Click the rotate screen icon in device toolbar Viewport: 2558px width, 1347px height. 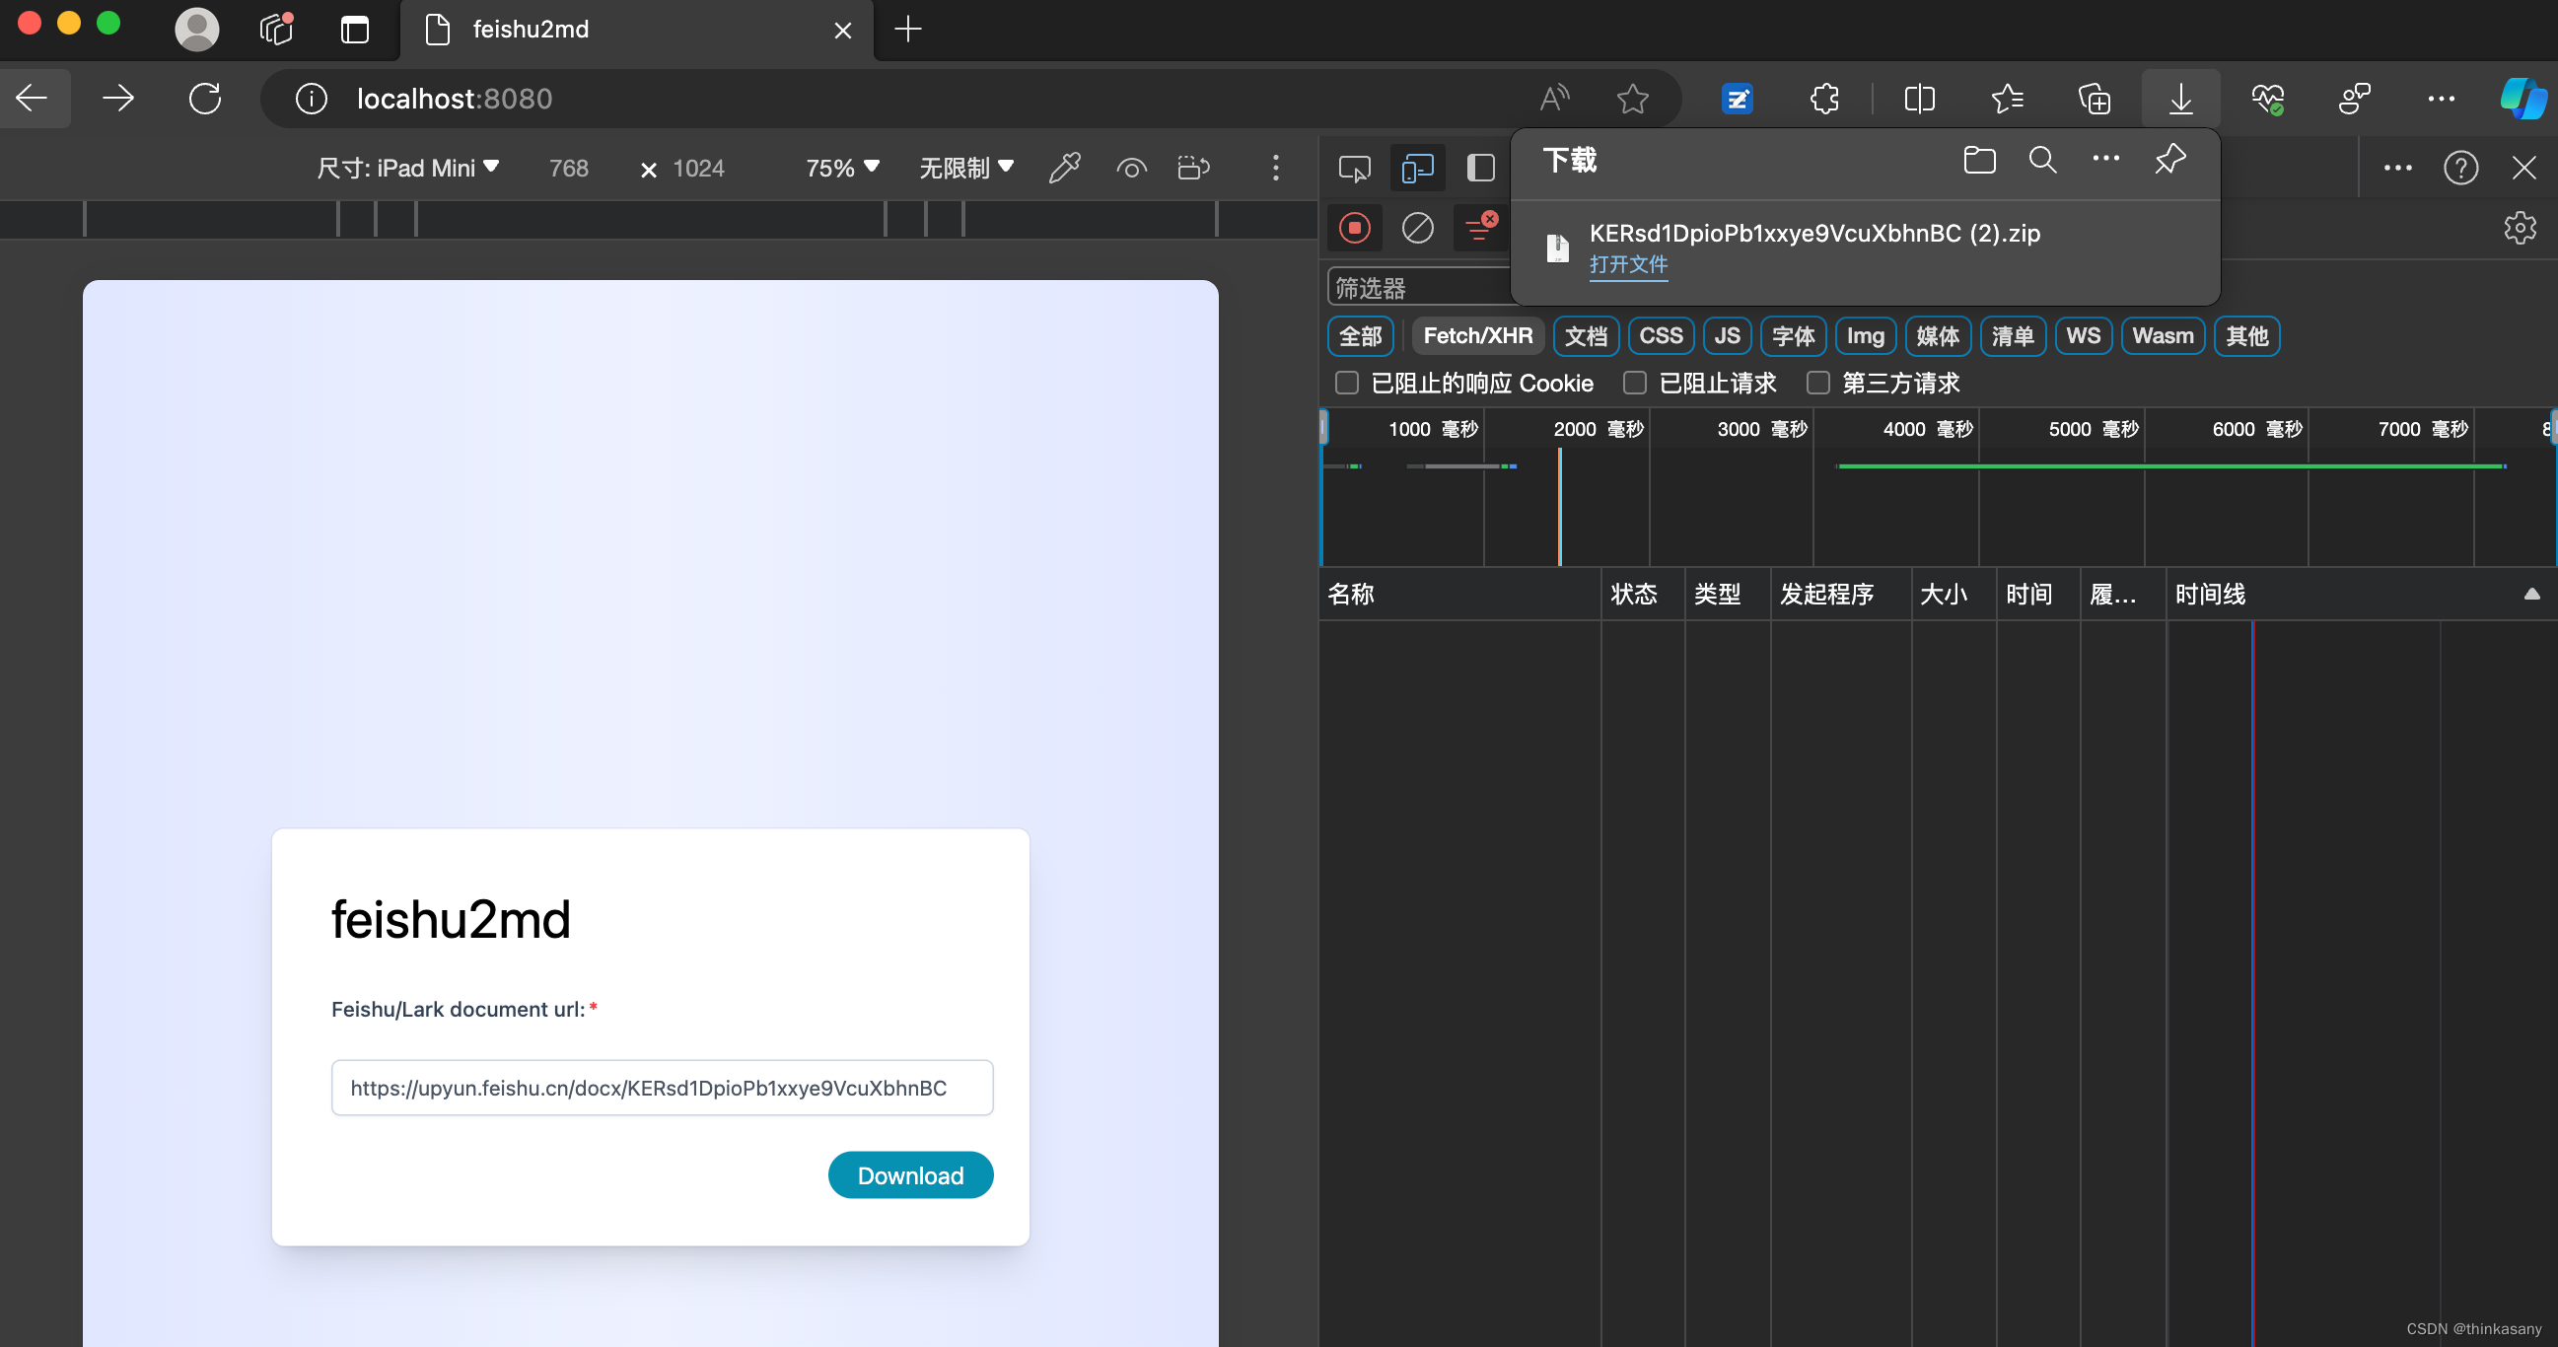click(x=1192, y=168)
